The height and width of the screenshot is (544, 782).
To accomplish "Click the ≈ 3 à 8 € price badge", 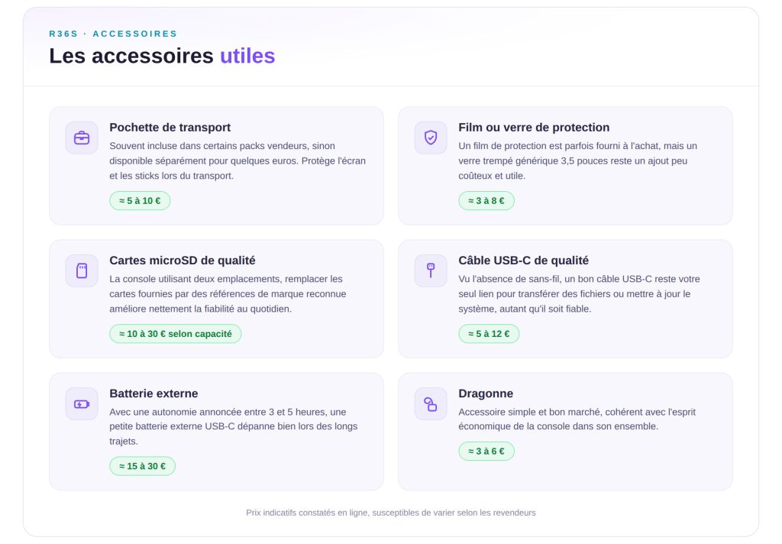I will click(486, 201).
